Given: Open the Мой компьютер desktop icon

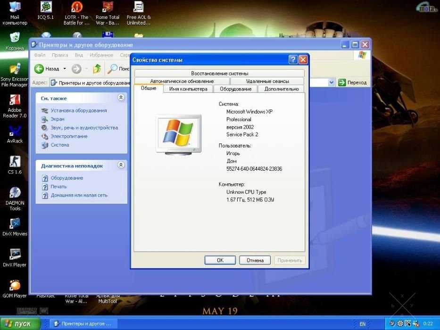Looking at the screenshot, I should (x=15, y=13).
